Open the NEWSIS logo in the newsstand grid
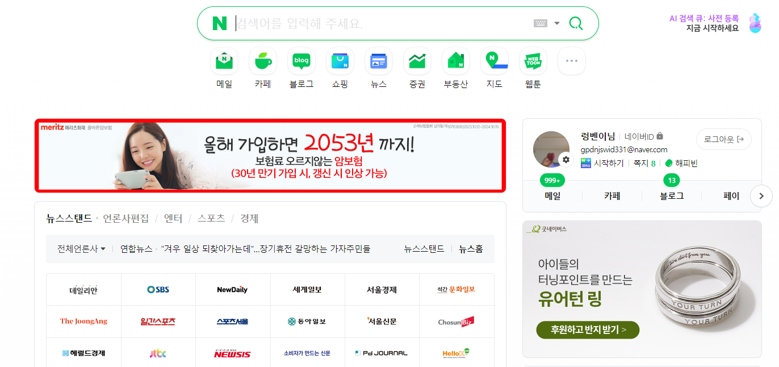 pyautogui.click(x=233, y=353)
